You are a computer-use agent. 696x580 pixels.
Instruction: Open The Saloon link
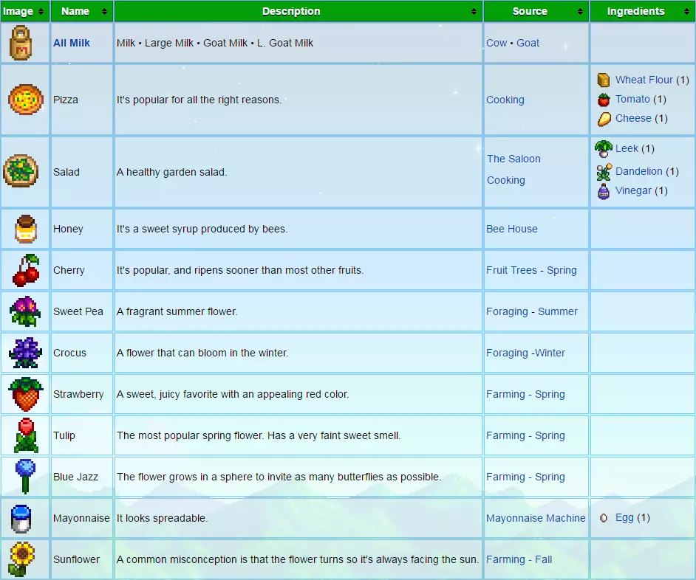point(514,159)
